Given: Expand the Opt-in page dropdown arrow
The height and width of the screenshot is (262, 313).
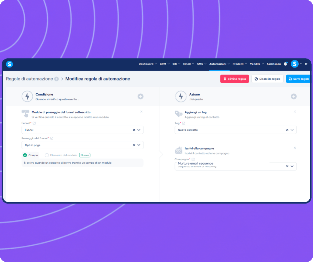Looking at the screenshot, I should (x=139, y=145).
